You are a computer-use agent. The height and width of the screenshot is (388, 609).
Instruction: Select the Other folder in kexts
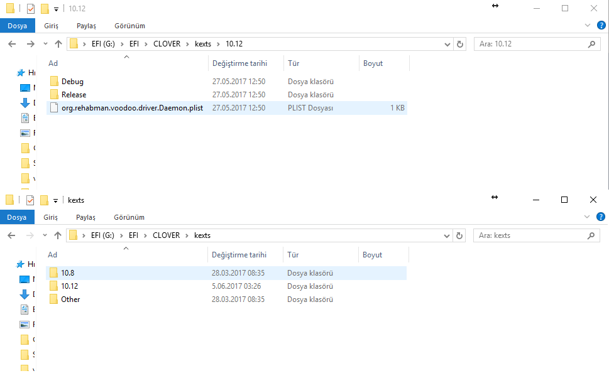pos(70,299)
